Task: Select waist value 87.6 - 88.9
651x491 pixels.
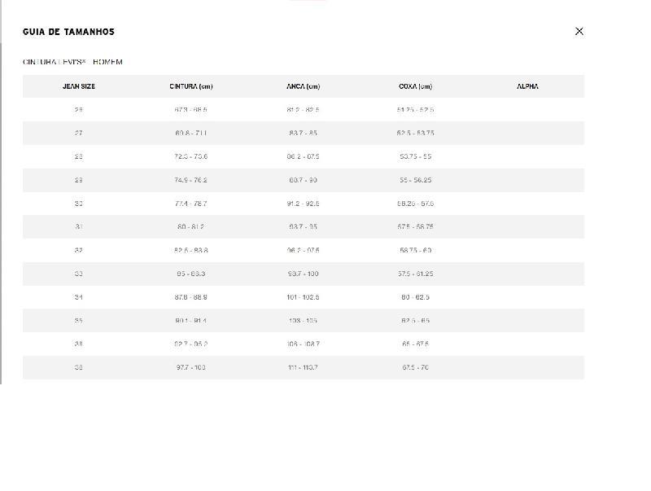Action: click(191, 297)
